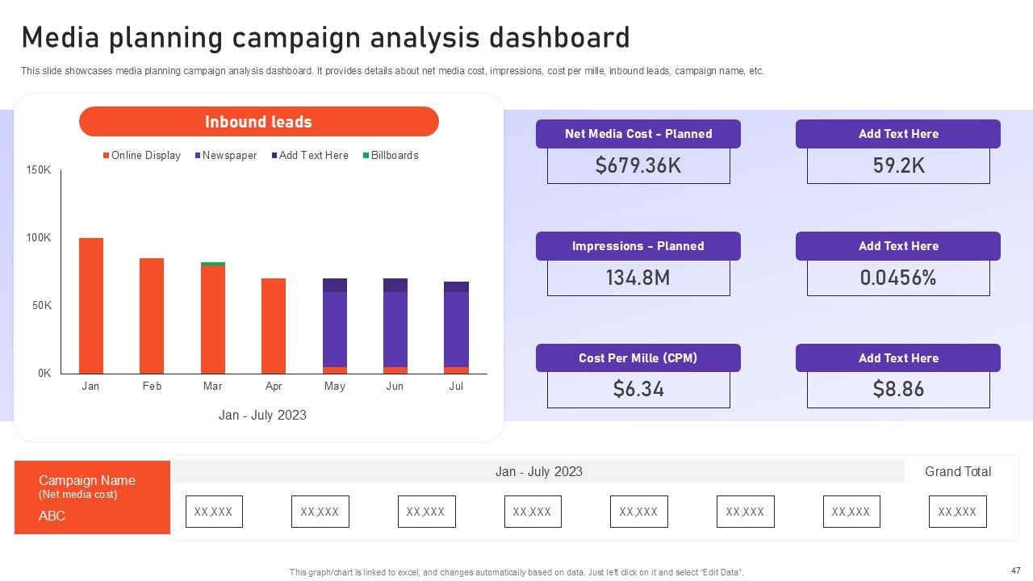Click the 59.2K value box
1033x581 pixels.
[898, 166]
